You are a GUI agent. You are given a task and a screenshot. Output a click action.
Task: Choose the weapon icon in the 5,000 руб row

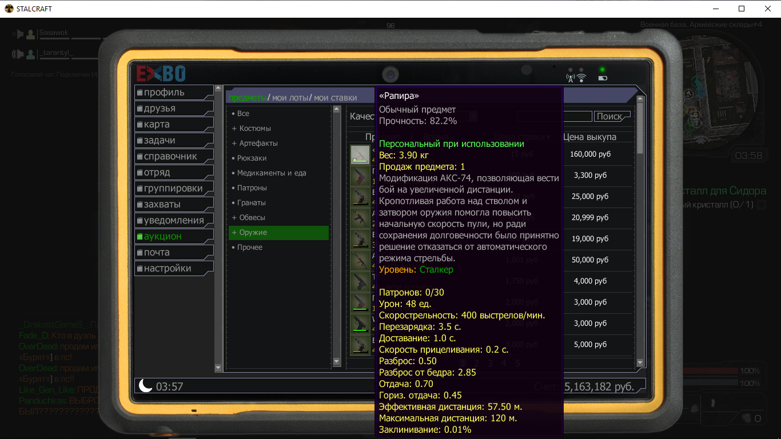(x=360, y=345)
